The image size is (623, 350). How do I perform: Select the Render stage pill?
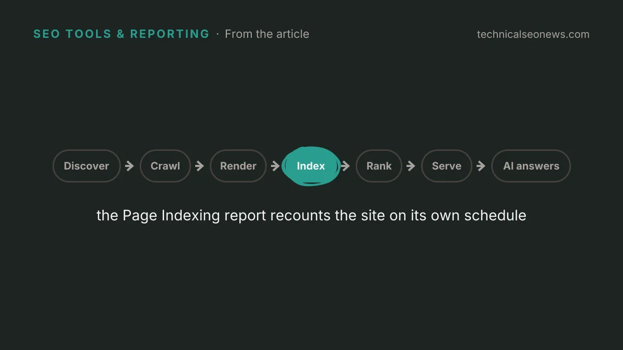coord(238,166)
